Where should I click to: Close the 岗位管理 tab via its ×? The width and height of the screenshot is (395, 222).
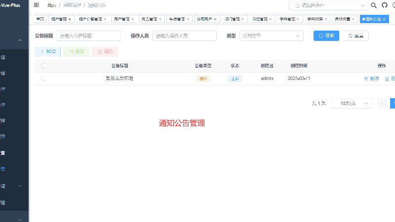pyautogui.click(x=270, y=19)
